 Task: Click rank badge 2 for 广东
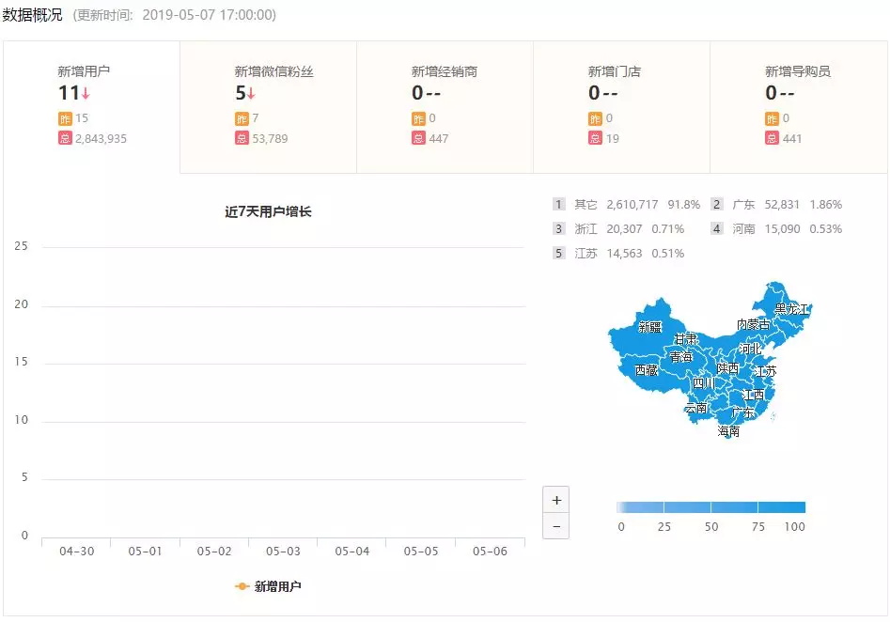[x=717, y=204]
